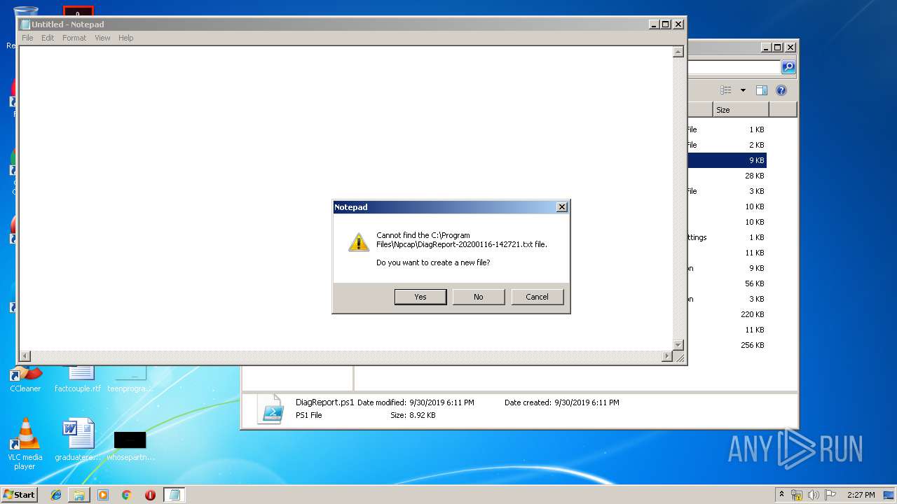Open Windows Media Player from taskbar
The width and height of the screenshot is (897, 504).
point(103,495)
